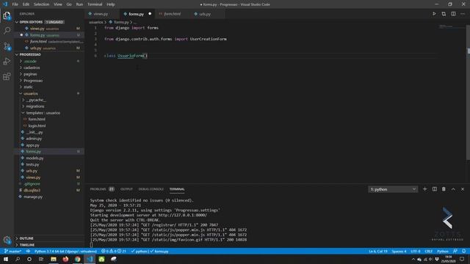Screen dimensions: 470x264
Task: Open the Run and Debug view
Action: [7, 62]
